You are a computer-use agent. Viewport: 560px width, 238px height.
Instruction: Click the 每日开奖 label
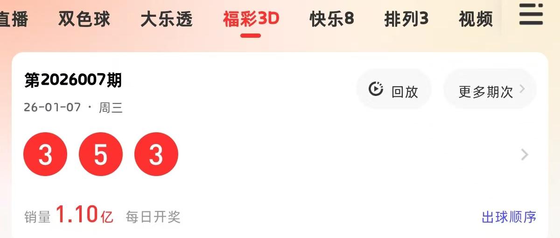(153, 217)
